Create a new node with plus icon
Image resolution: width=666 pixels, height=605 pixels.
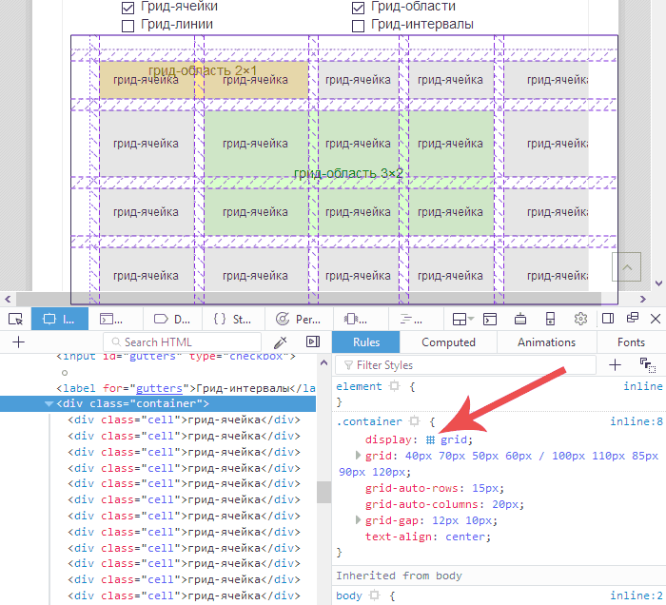19,342
